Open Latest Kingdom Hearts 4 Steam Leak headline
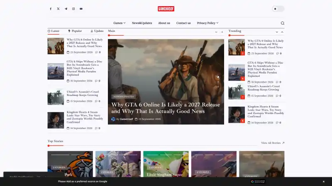 click(85, 117)
